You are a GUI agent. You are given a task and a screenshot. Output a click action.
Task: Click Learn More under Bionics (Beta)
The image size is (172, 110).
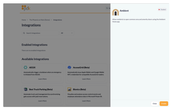(86, 101)
